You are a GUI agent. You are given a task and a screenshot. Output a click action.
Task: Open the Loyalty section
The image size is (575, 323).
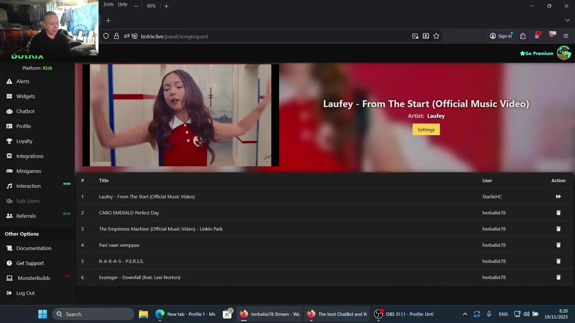[x=24, y=141]
